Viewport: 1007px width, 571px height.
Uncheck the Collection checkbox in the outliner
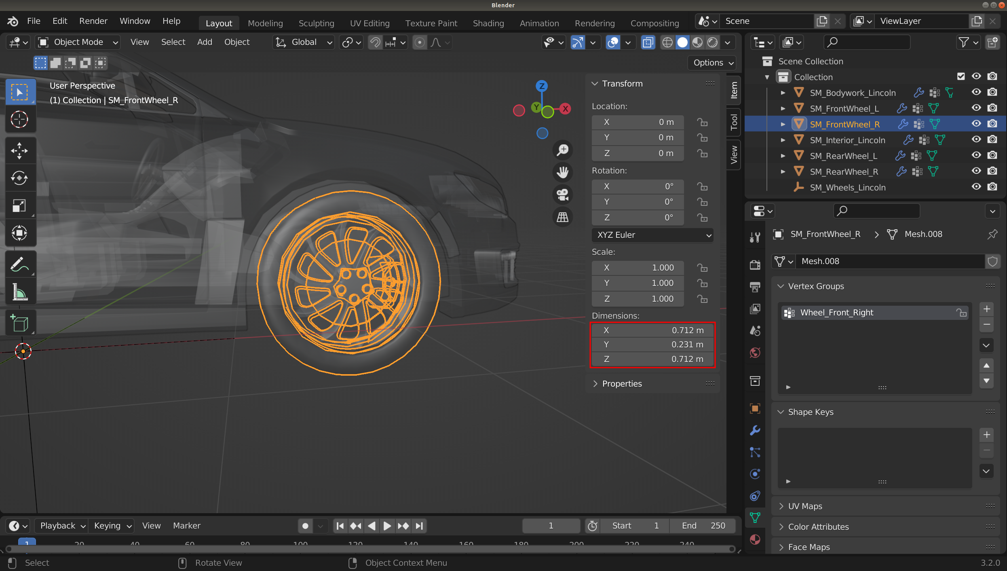(961, 76)
